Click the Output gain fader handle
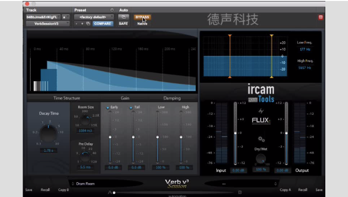The image size is (348, 197). tap(286, 133)
